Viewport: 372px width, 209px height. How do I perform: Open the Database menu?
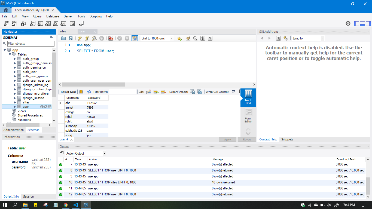coord(53,16)
